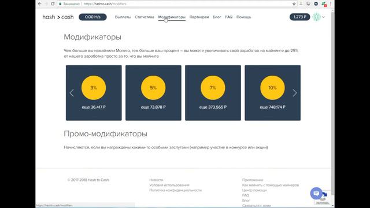Expand the account dropdown chevron
This screenshot has height=208, width=370.
tap(324, 17)
